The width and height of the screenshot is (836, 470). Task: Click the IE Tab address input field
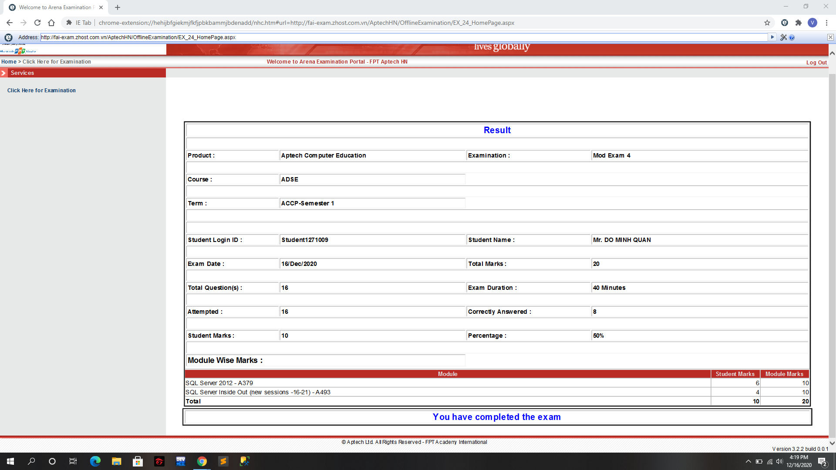point(404,37)
